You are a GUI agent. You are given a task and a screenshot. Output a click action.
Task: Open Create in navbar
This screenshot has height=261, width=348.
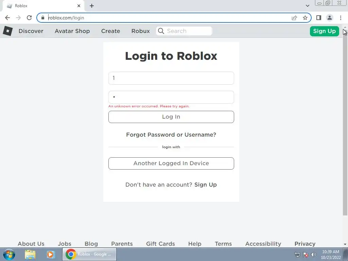pyautogui.click(x=110, y=31)
